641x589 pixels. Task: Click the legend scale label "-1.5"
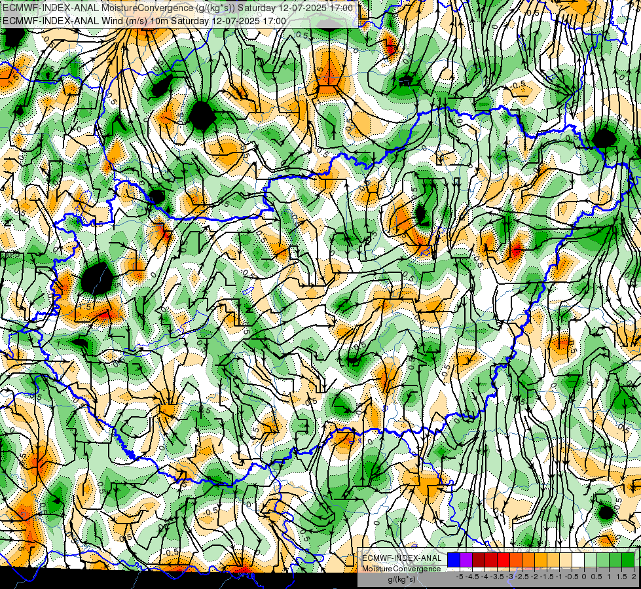pyautogui.click(x=547, y=577)
